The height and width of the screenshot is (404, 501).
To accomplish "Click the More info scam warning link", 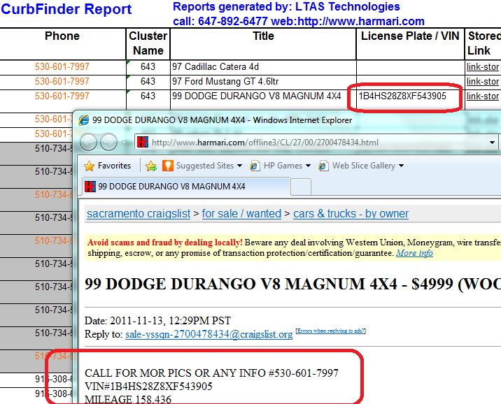I will (414, 253).
